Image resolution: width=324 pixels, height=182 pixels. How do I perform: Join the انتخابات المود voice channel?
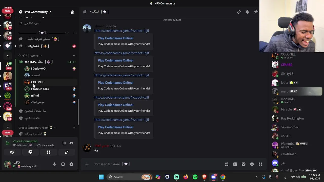pos(47,118)
